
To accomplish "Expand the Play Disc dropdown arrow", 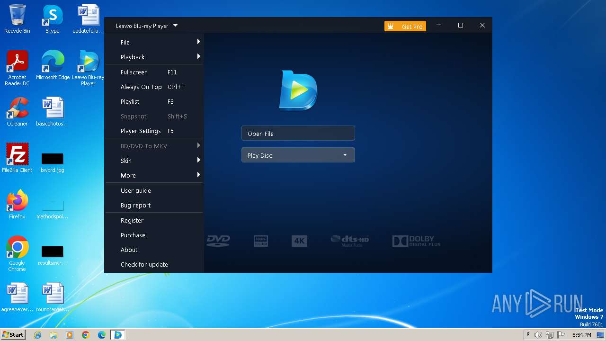I will 345,155.
